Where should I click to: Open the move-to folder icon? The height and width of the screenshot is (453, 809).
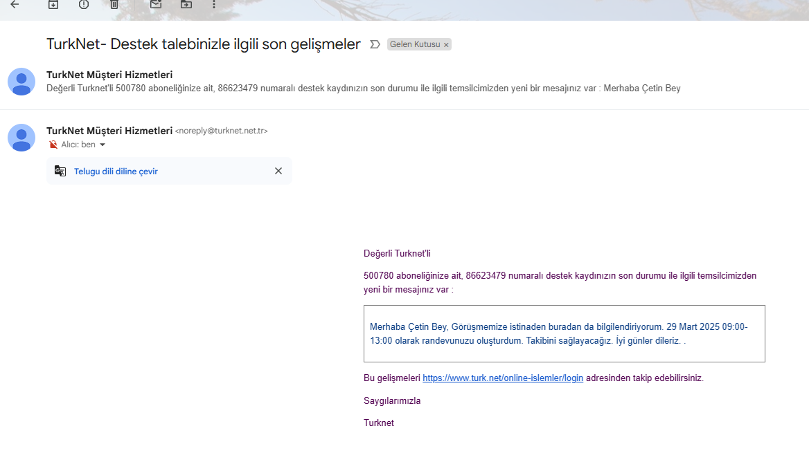click(x=186, y=5)
